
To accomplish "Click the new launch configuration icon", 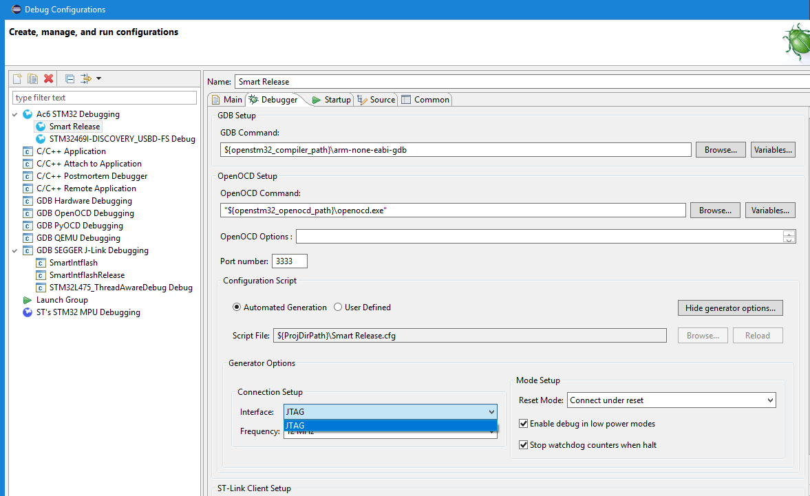I will pos(18,78).
